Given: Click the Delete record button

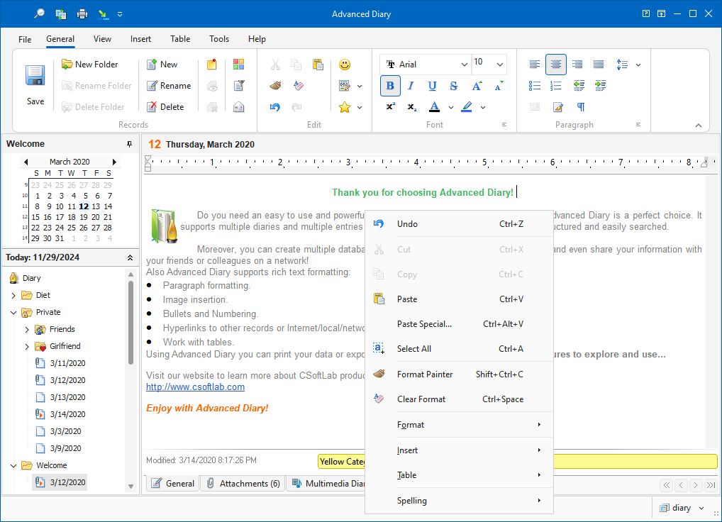Looking at the screenshot, I should coord(165,107).
